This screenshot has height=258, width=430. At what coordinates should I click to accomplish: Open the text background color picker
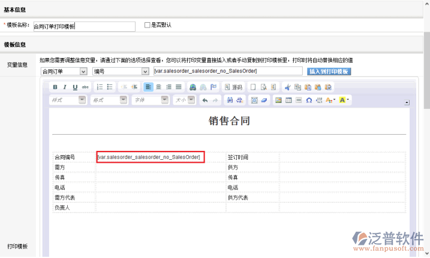click(344, 100)
